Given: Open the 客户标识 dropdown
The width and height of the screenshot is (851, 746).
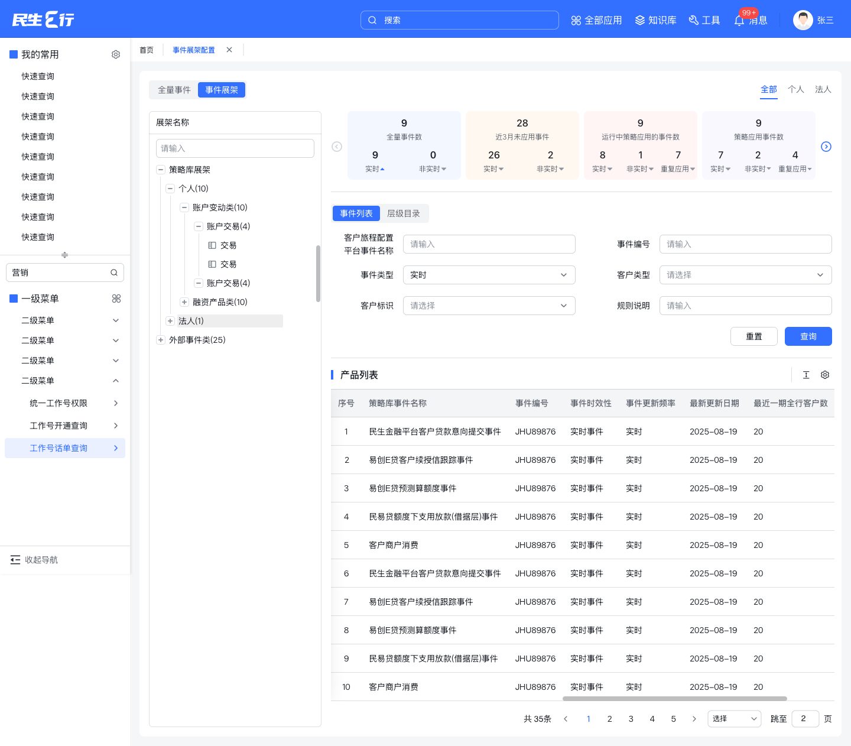Looking at the screenshot, I should [x=489, y=306].
